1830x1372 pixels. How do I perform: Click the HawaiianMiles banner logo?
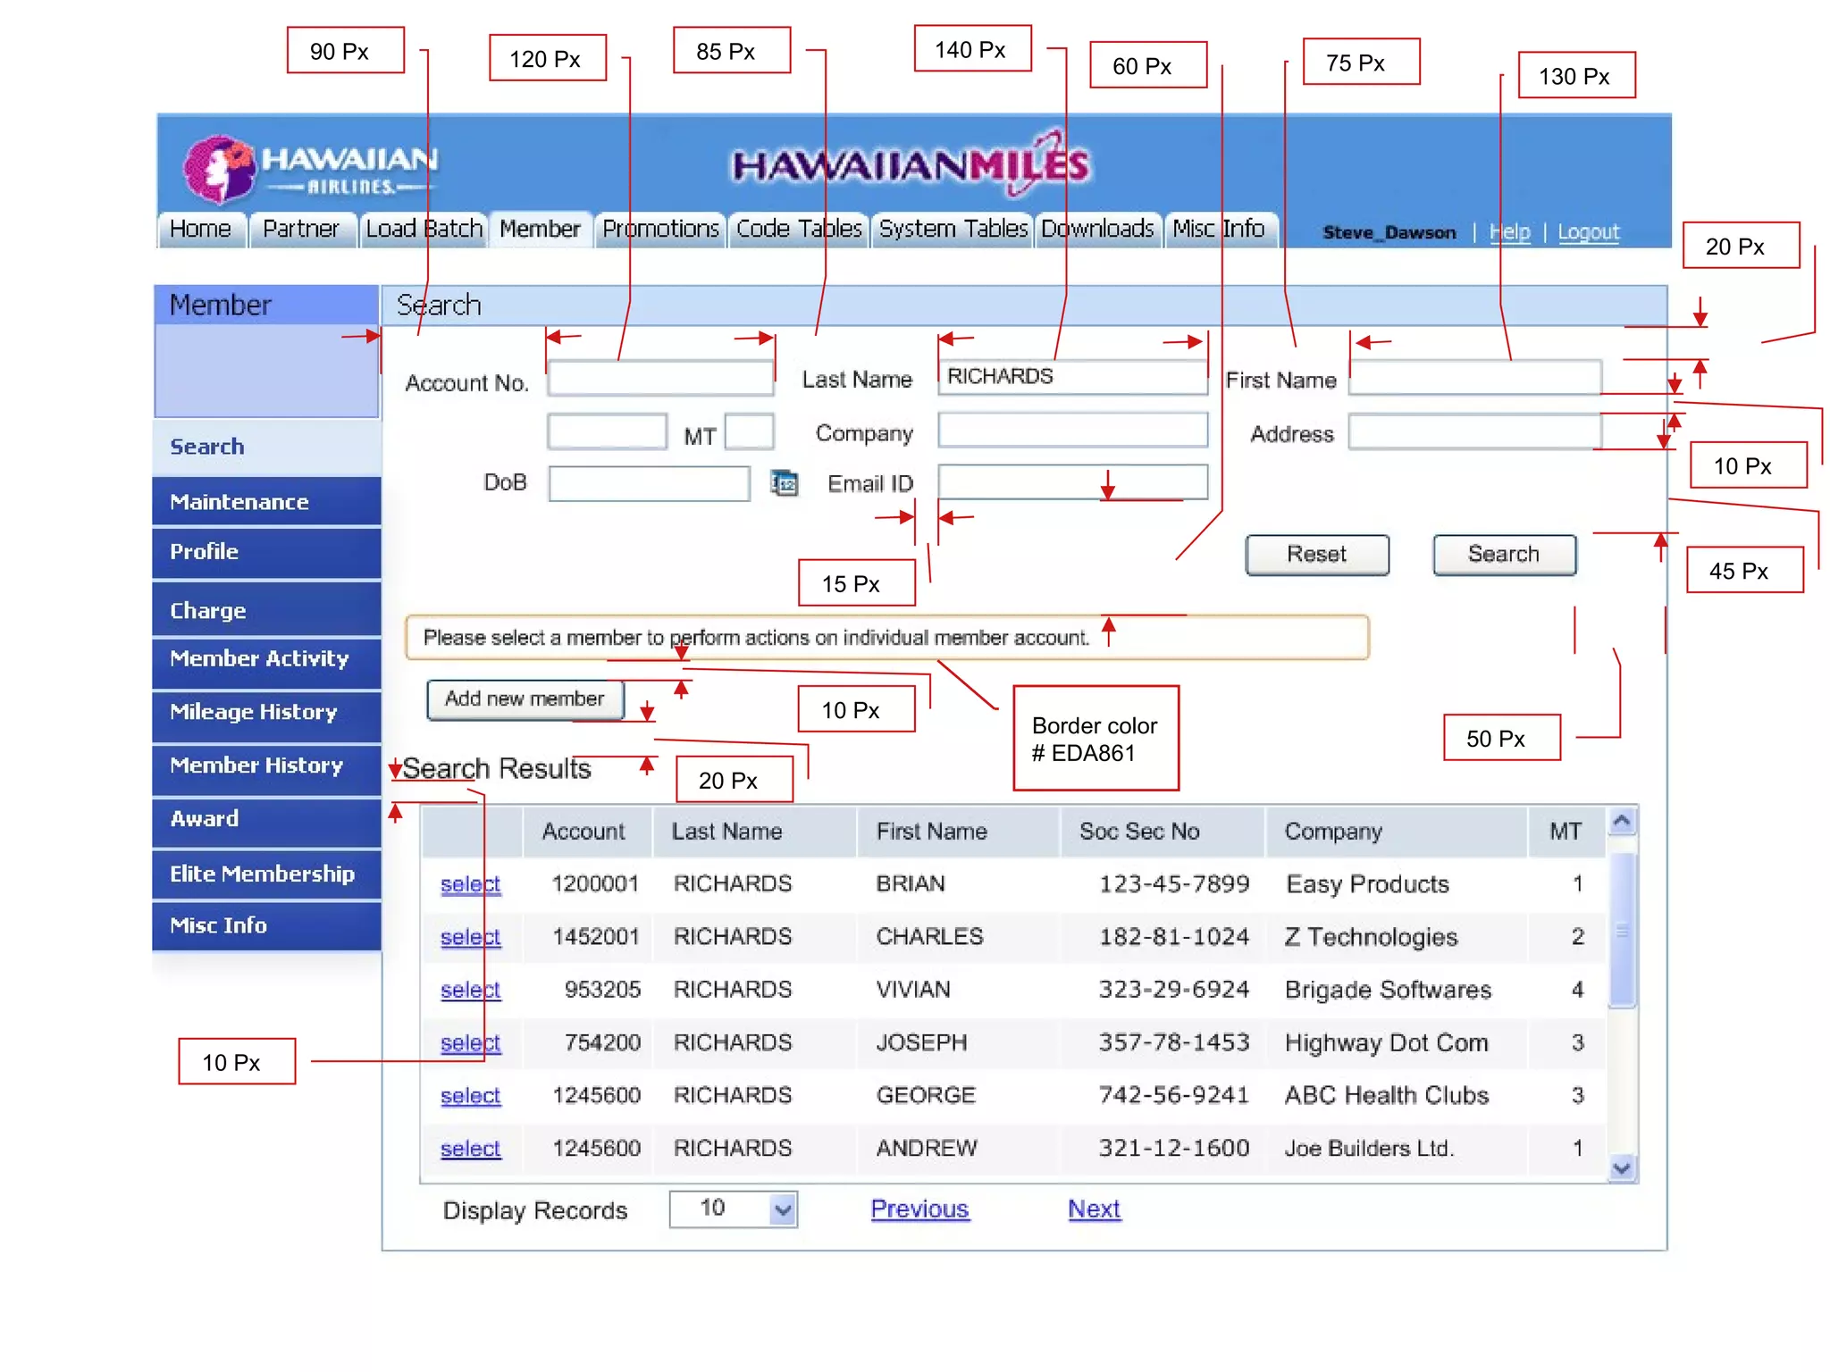911,165
